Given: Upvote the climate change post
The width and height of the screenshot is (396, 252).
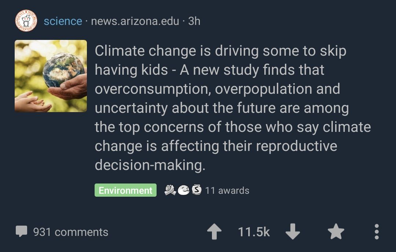Looking at the screenshot, I should 214,232.
